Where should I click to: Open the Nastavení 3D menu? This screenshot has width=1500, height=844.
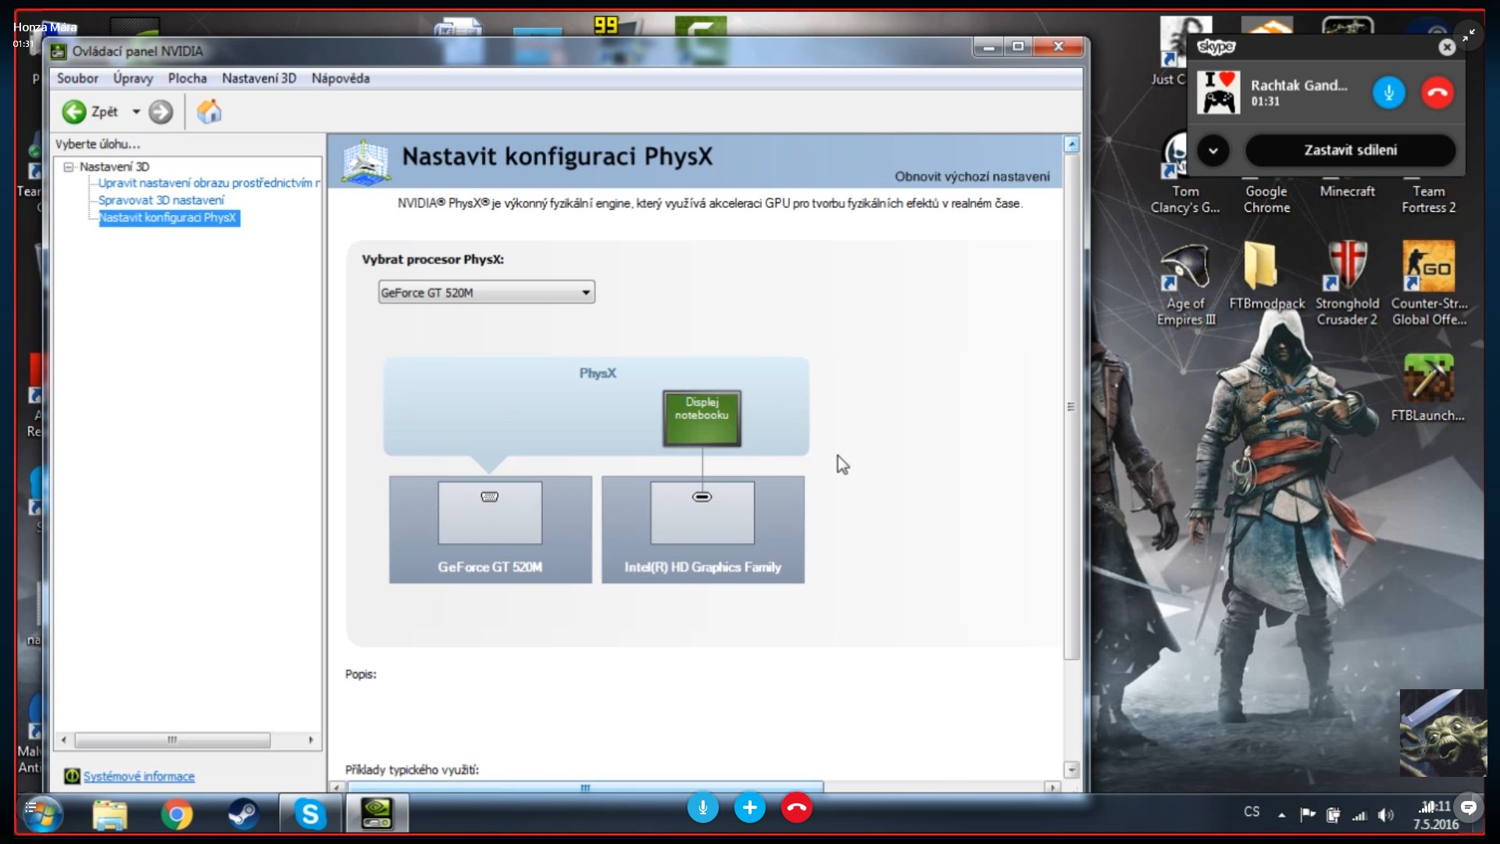coord(259,78)
